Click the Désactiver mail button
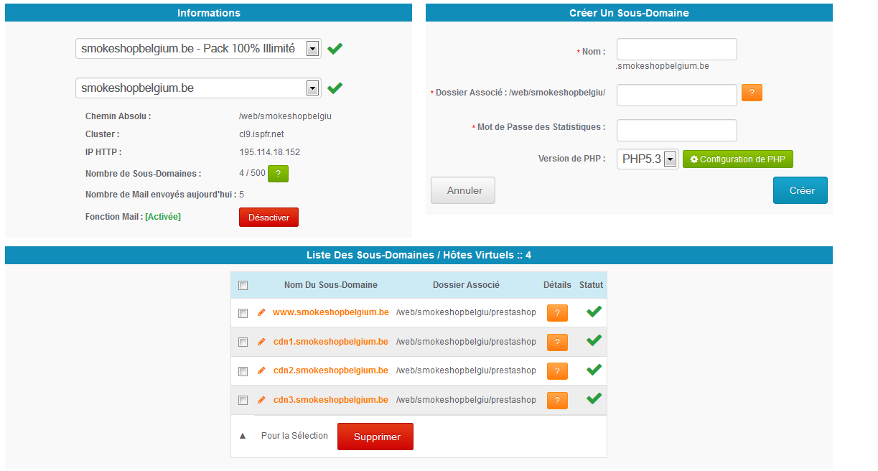878x471 pixels. pyautogui.click(x=268, y=218)
